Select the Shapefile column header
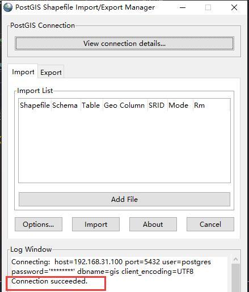249x292 pixels. (35, 105)
